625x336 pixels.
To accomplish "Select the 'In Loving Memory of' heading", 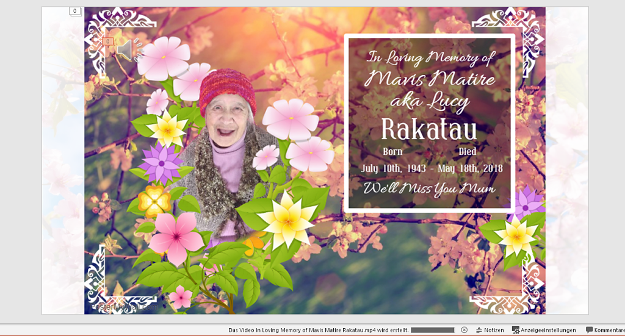I will pos(430,58).
